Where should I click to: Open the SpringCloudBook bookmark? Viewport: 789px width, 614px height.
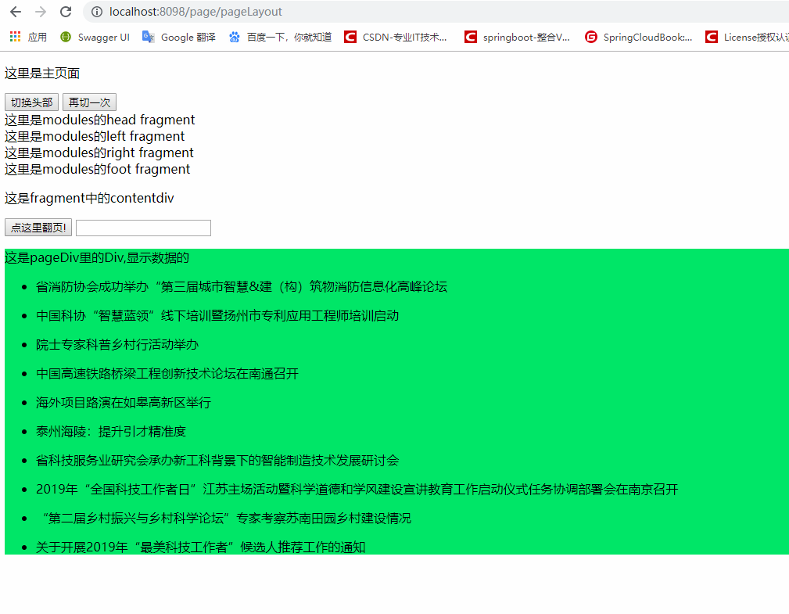639,37
